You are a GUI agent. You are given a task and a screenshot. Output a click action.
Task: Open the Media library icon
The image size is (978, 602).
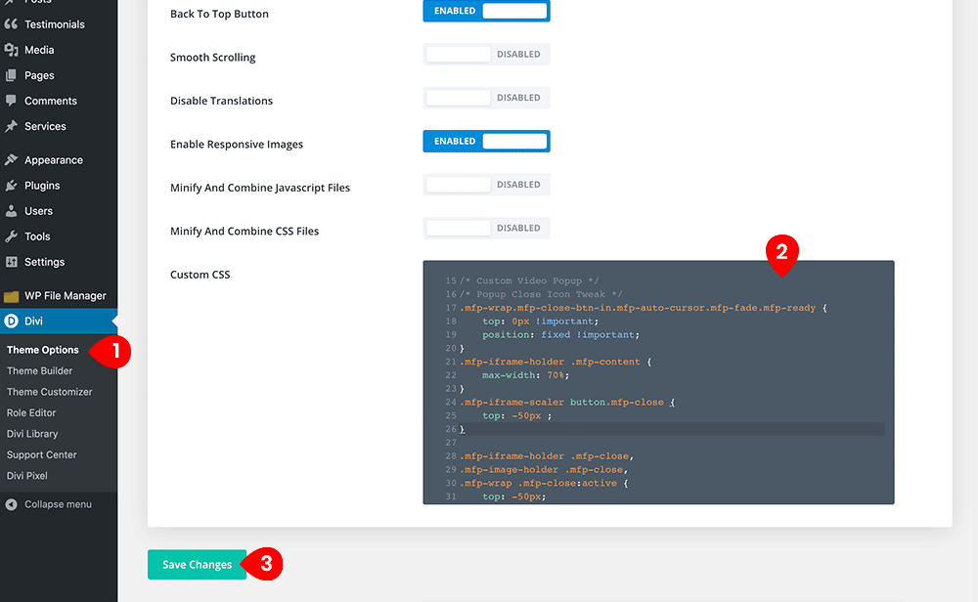click(12, 49)
